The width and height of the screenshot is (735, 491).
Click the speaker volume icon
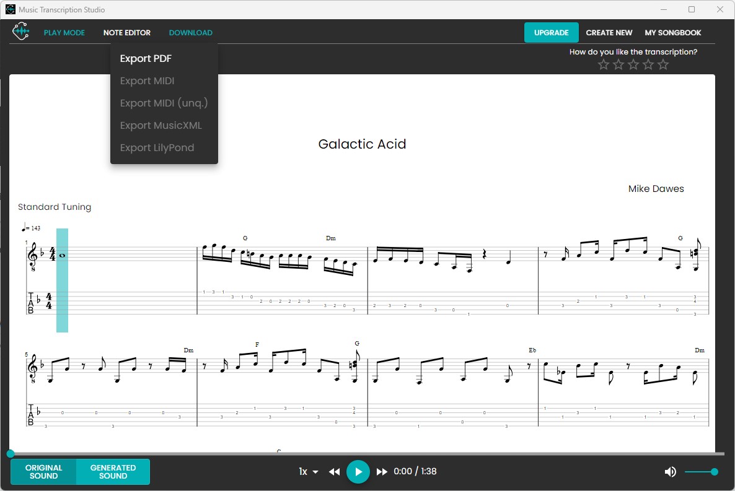670,471
